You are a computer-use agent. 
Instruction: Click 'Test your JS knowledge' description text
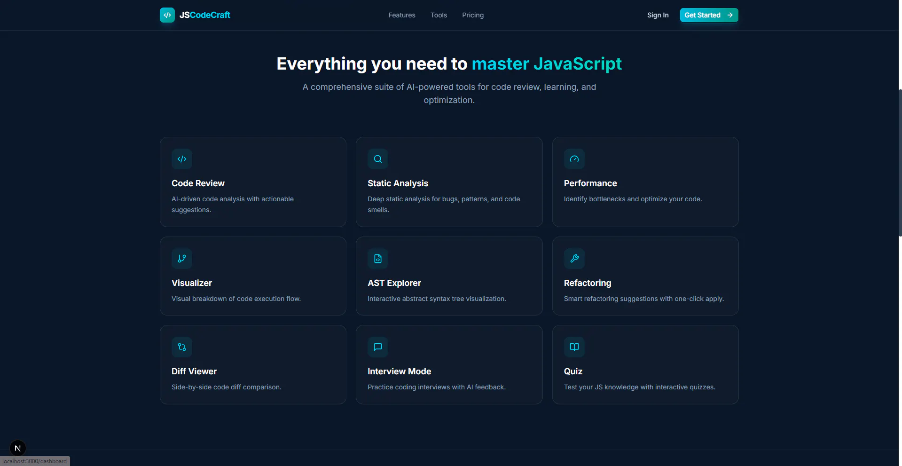click(639, 387)
